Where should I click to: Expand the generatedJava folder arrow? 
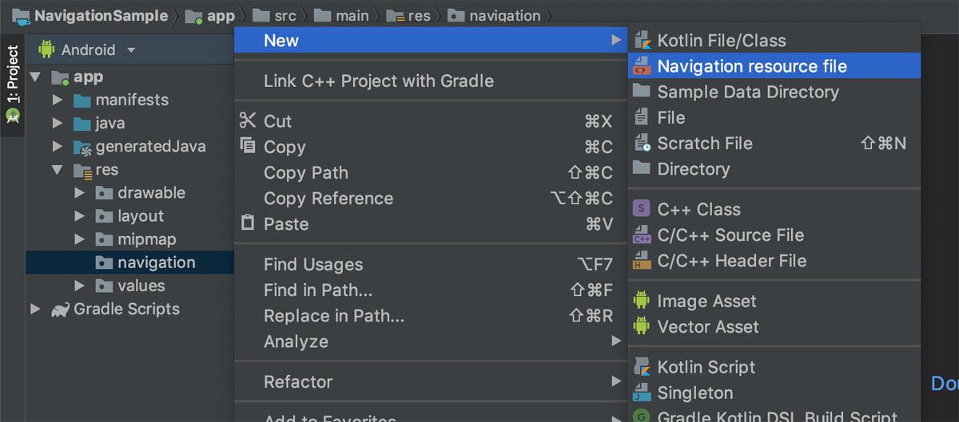pos(58,147)
